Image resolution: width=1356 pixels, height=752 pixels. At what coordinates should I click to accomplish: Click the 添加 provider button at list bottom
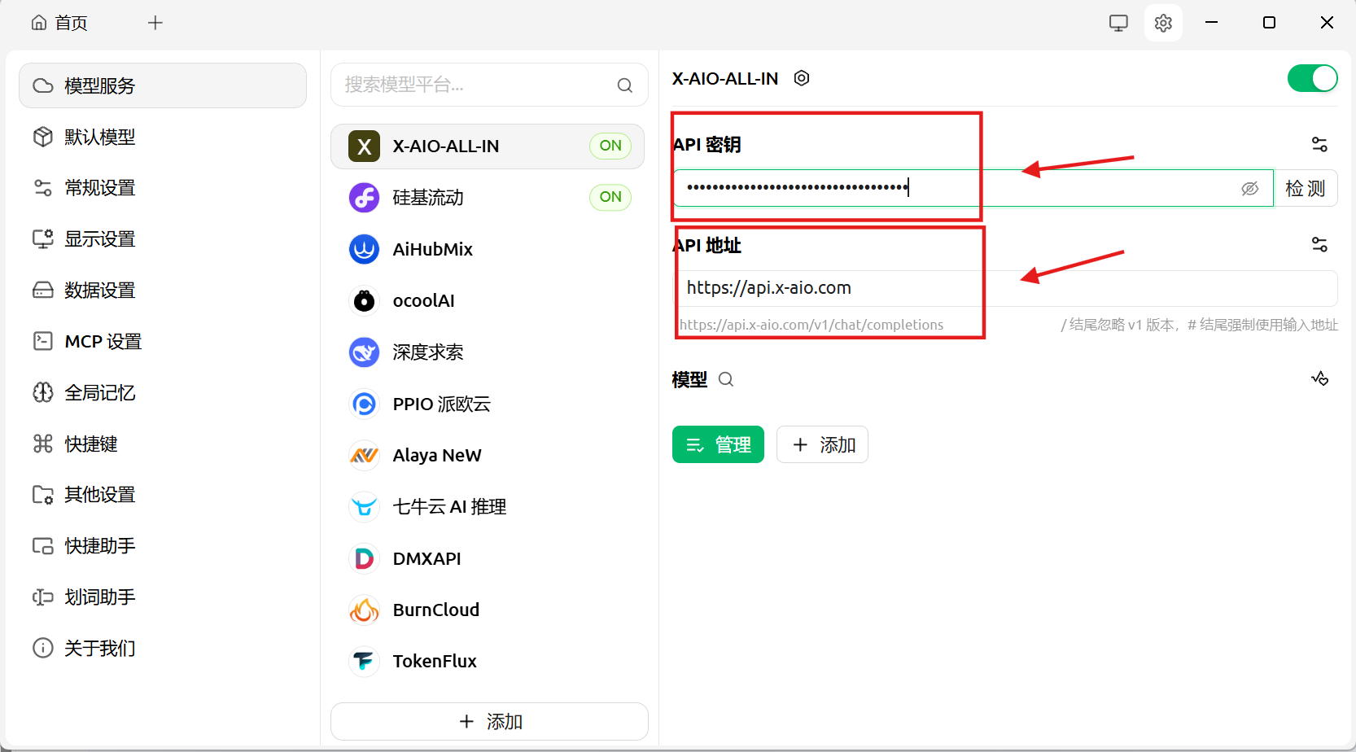tap(489, 722)
